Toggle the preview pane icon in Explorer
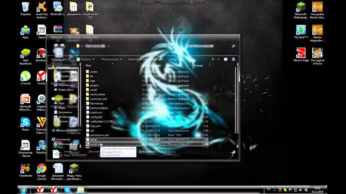The width and height of the screenshot is (346, 194). [x=226, y=59]
